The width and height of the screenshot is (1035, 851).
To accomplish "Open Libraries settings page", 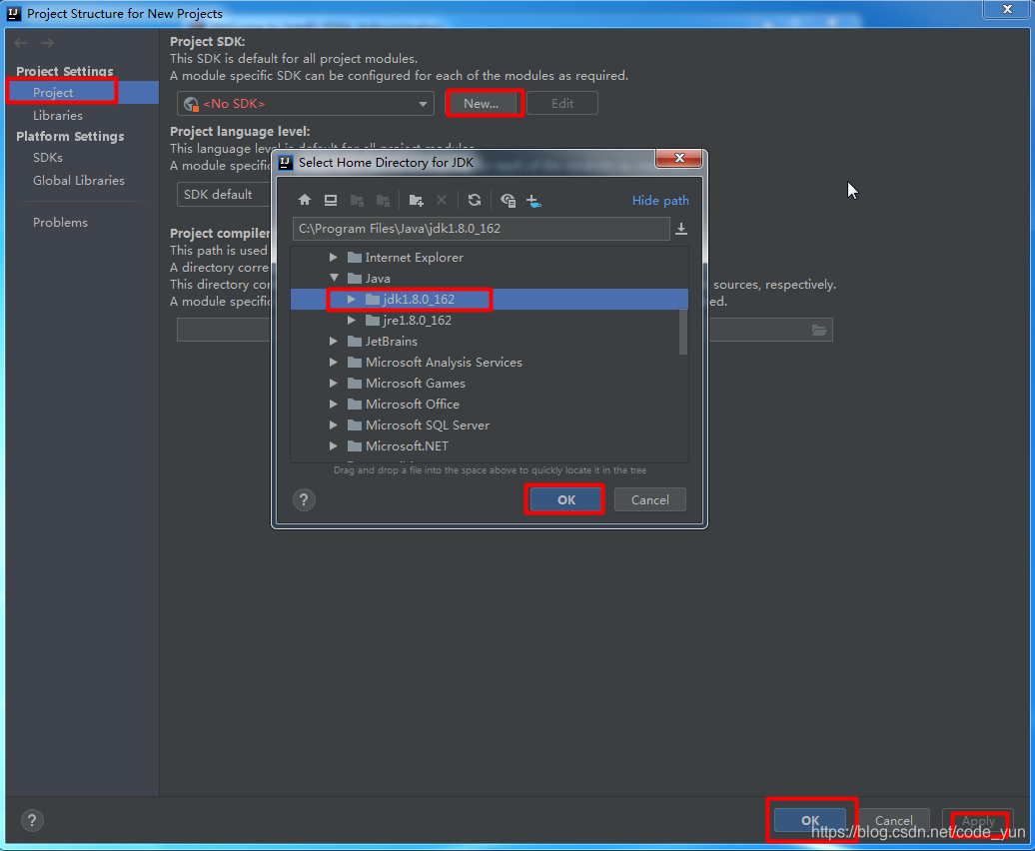I will [x=58, y=116].
